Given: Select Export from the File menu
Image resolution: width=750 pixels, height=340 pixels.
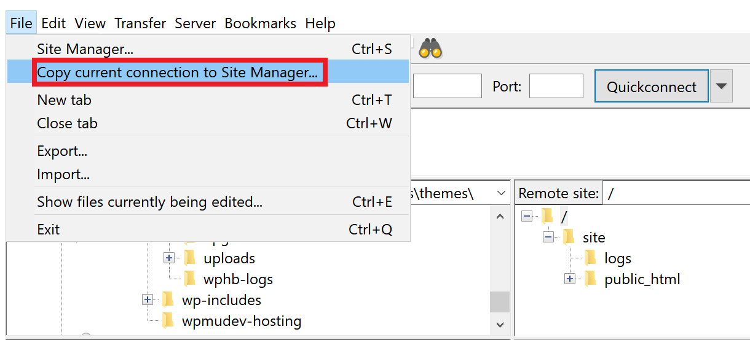Looking at the screenshot, I should (x=62, y=151).
